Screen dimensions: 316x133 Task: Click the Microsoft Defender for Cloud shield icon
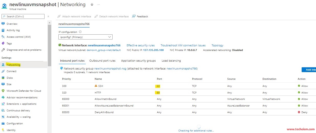[3, 91]
